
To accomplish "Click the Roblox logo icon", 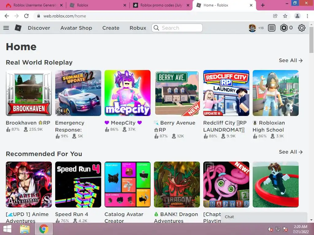I will coord(18,28).
